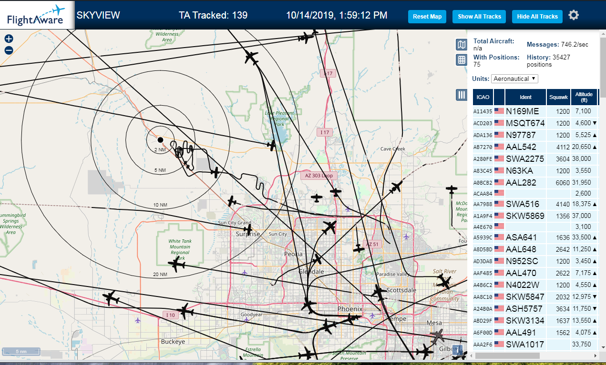
Task: Open settings gear in the header
Action: [x=574, y=15]
